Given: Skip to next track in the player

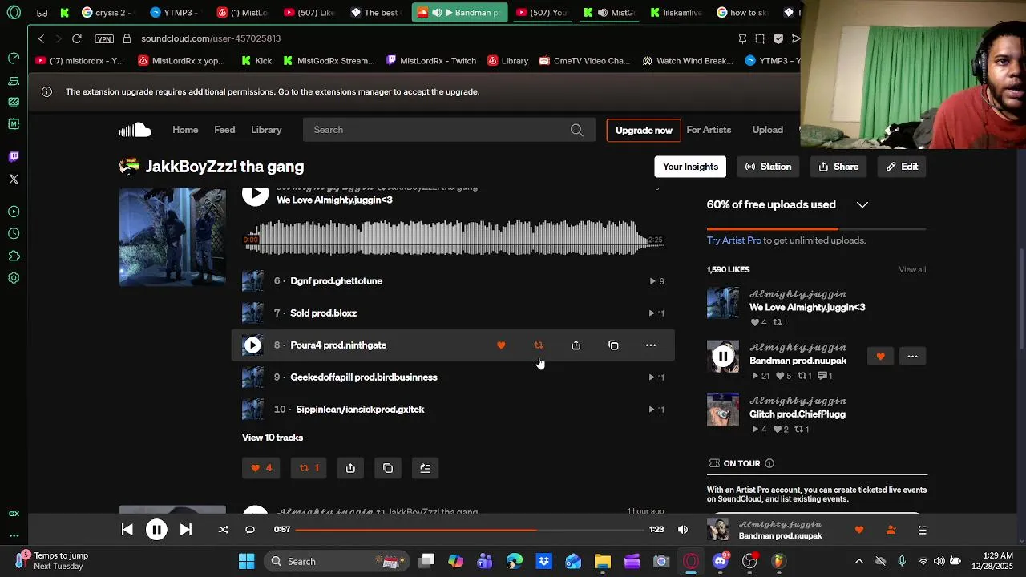Looking at the screenshot, I should pos(185,530).
